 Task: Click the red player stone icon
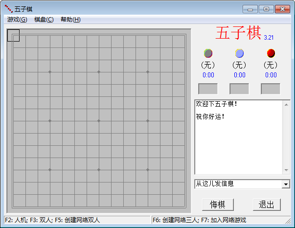271,53
